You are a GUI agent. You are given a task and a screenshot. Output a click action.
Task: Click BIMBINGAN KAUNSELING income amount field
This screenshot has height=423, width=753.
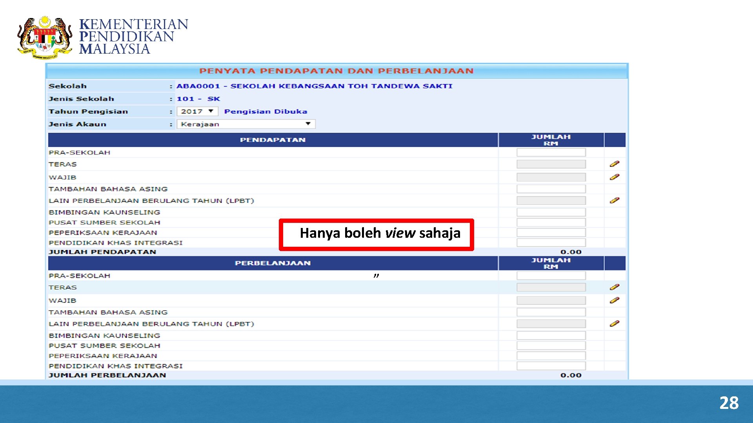[551, 212]
